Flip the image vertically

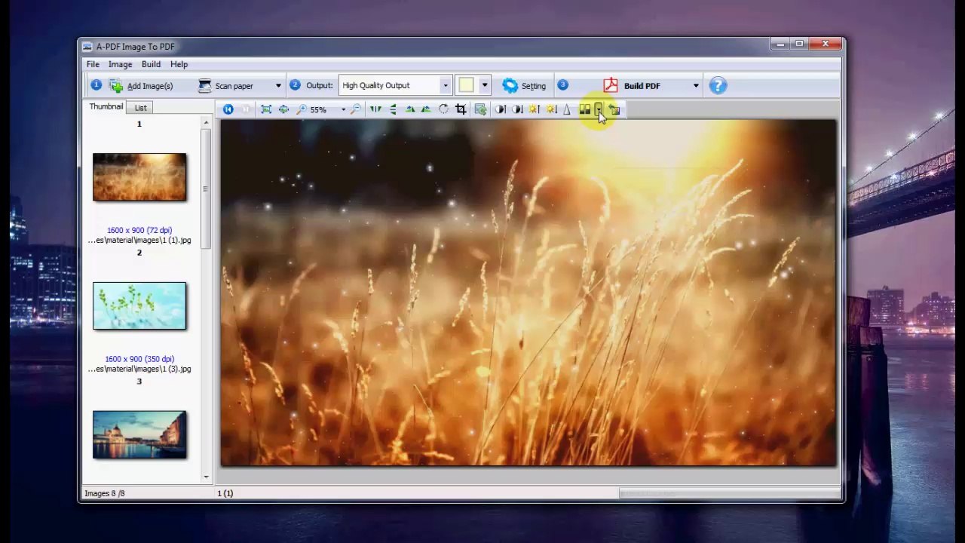click(392, 110)
